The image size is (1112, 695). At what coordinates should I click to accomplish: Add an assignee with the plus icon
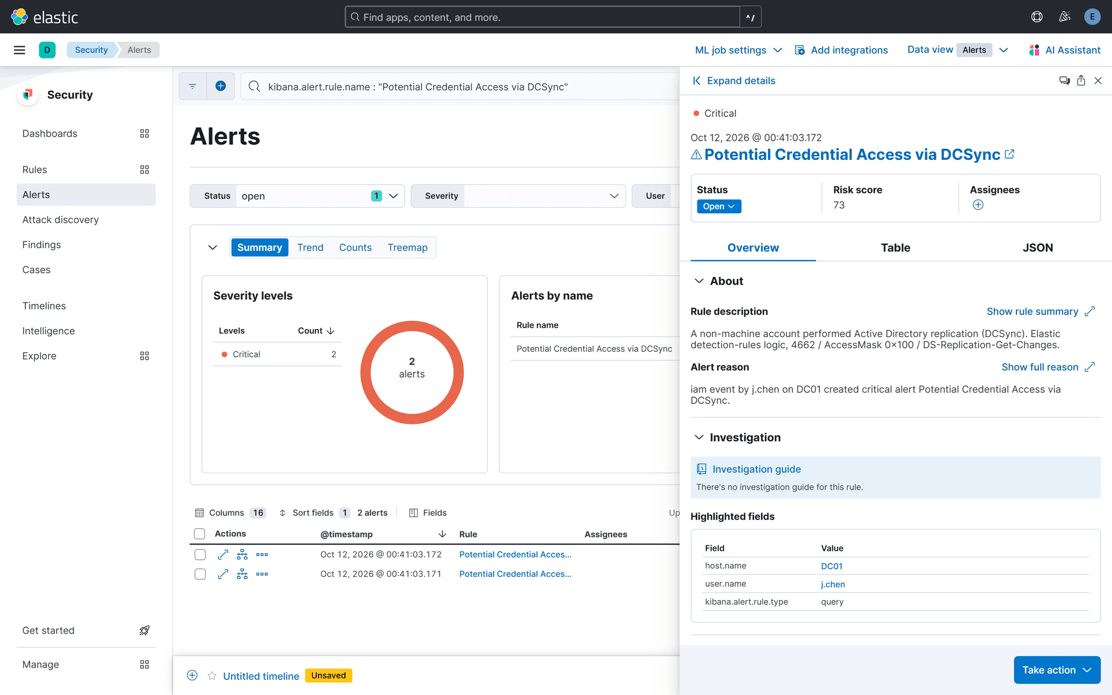point(978,204)
